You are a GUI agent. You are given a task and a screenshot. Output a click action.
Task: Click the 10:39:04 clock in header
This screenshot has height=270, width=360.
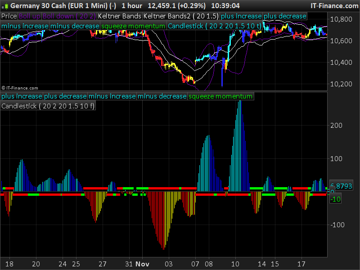click(x=225, y=6)
